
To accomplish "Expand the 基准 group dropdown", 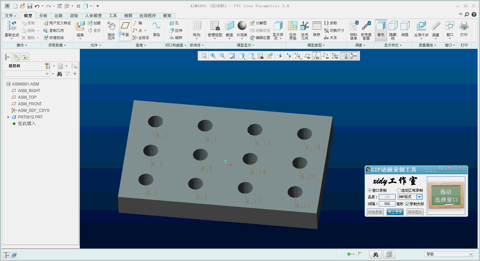I will pos(141,45).
